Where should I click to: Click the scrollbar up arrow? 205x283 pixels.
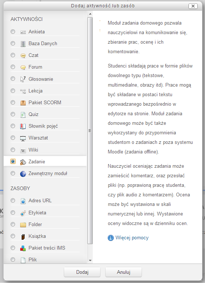tap(90, 14)
